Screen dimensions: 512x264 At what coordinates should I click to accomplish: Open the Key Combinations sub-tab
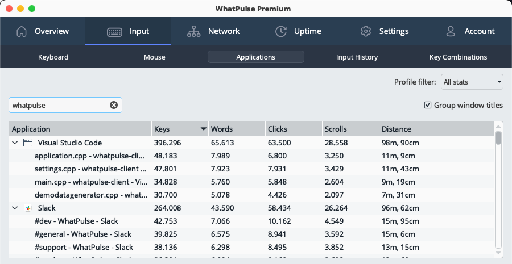(458, 57)
